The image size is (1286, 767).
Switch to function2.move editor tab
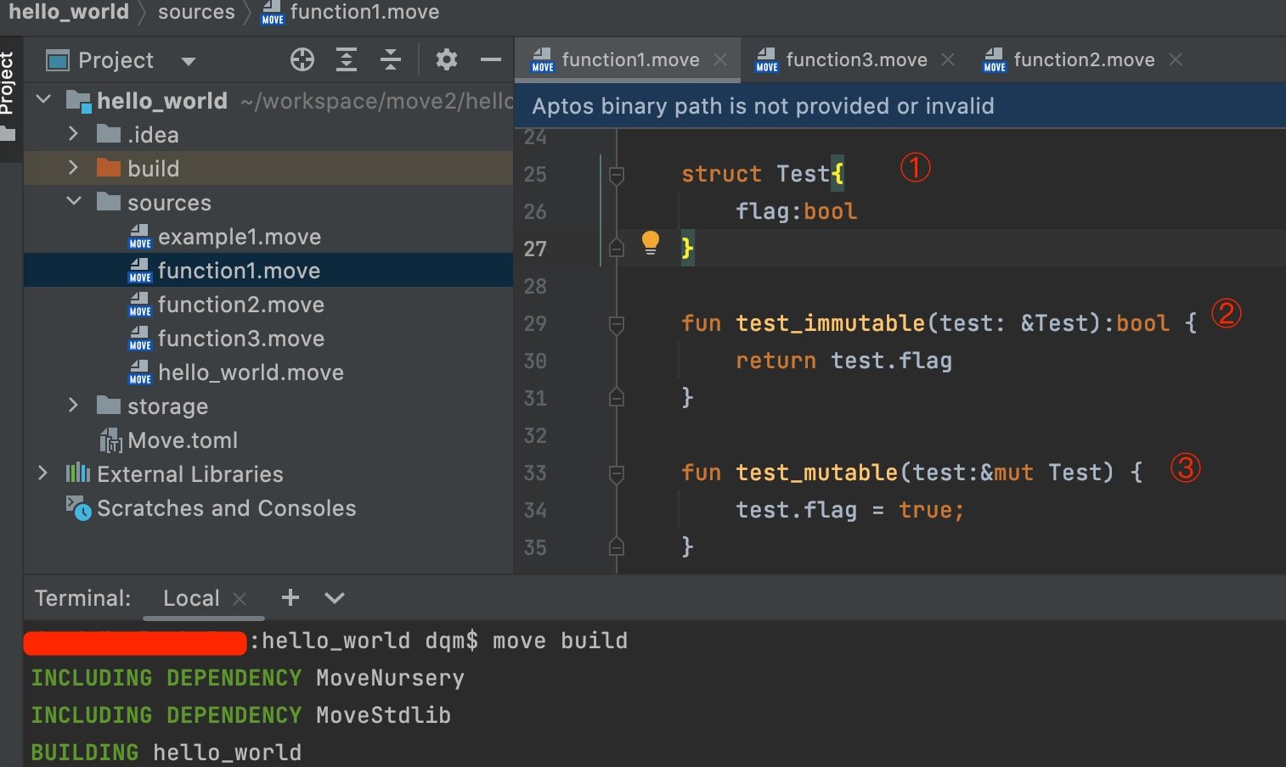click(x=1084, y=59)
